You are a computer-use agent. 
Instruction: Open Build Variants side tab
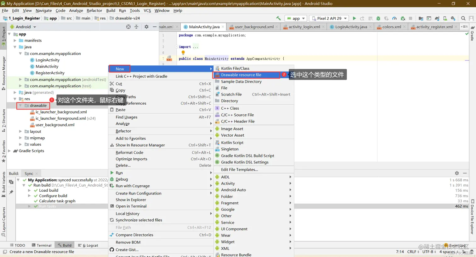(x=4, y=184)
